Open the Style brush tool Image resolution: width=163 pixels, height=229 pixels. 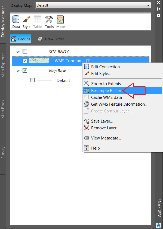[x=26, y=22]
